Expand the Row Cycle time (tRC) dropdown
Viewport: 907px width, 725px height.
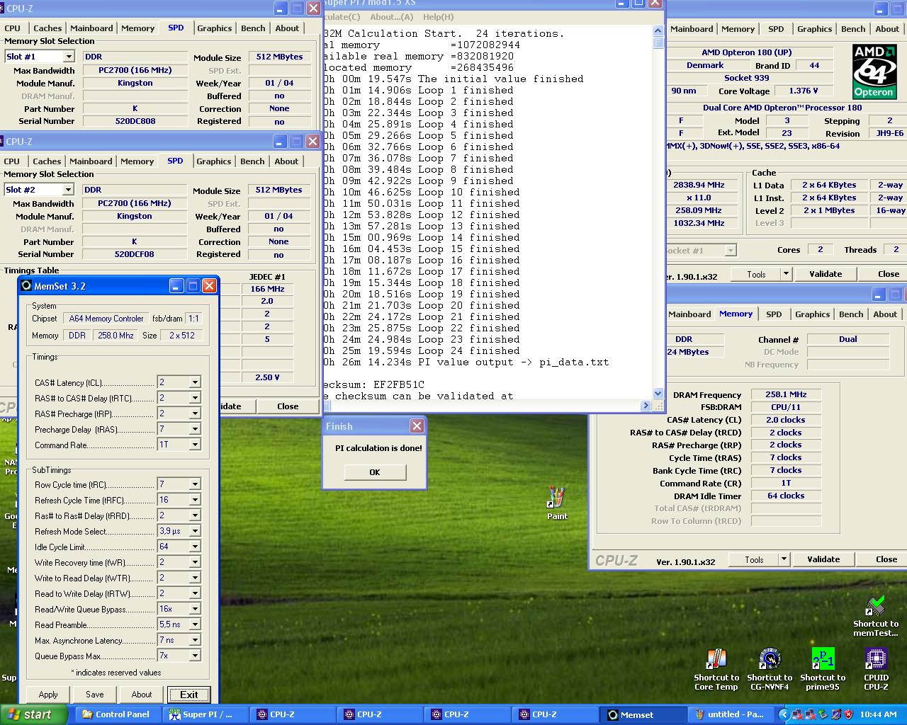pyautogui.click(x=195, y=484)
